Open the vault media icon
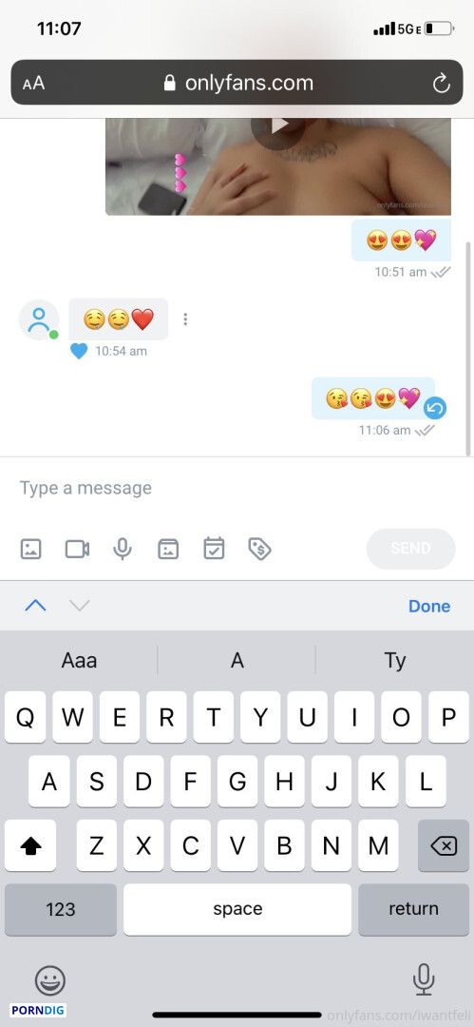This screenshot has height=1027, width=474. coord(168,549)
